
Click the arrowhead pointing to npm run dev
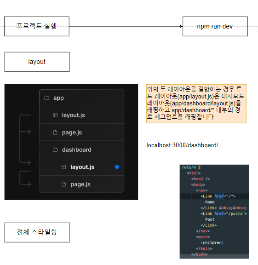[x=181, y=26]
